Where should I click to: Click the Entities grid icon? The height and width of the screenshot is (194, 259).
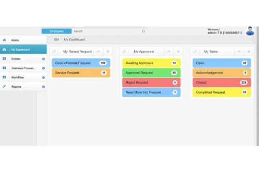4,58
